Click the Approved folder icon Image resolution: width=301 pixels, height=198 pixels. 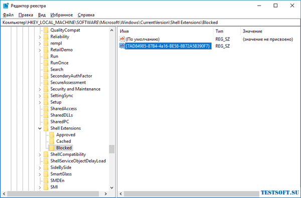52,135
